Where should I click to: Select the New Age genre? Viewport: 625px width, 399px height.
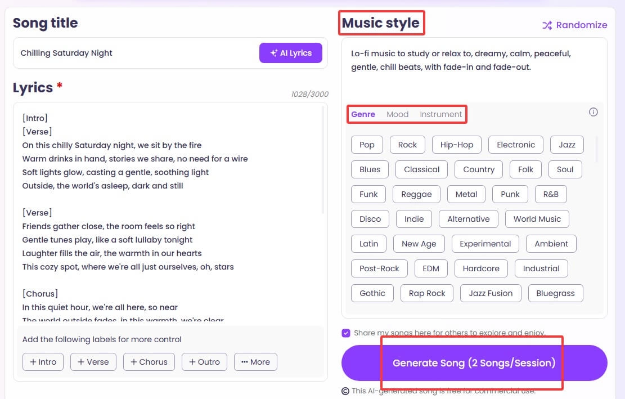419,244
